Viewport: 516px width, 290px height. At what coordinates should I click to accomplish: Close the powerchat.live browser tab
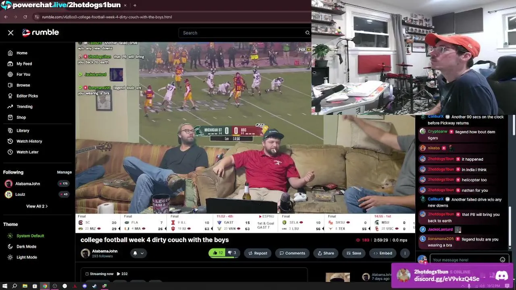pos(125,5)
